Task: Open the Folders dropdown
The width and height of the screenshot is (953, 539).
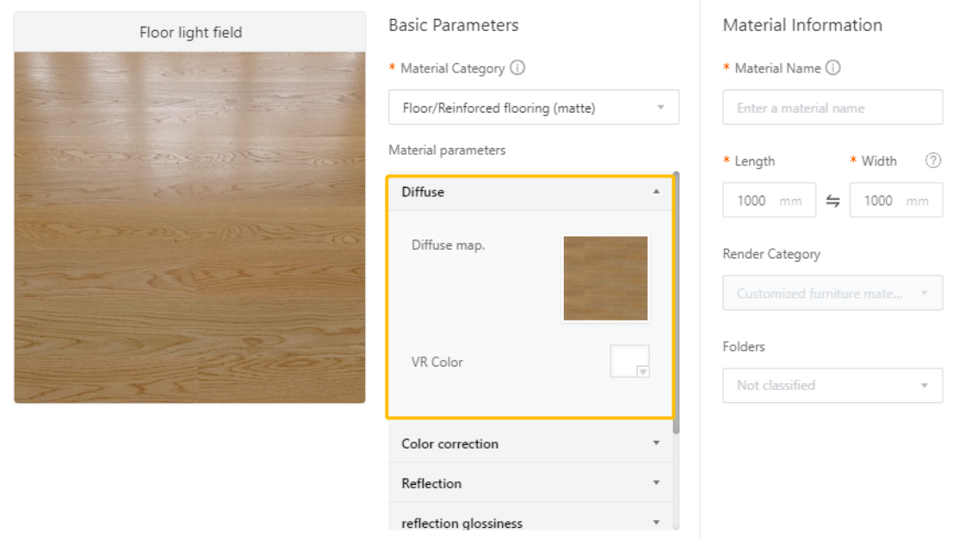Action: tap(832, 386)
